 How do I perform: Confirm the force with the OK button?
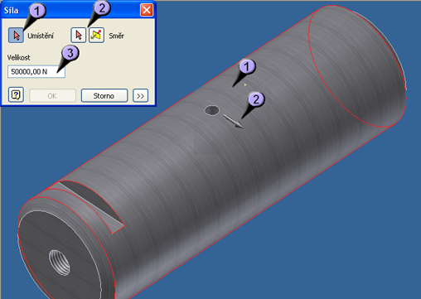coord(52,96)
